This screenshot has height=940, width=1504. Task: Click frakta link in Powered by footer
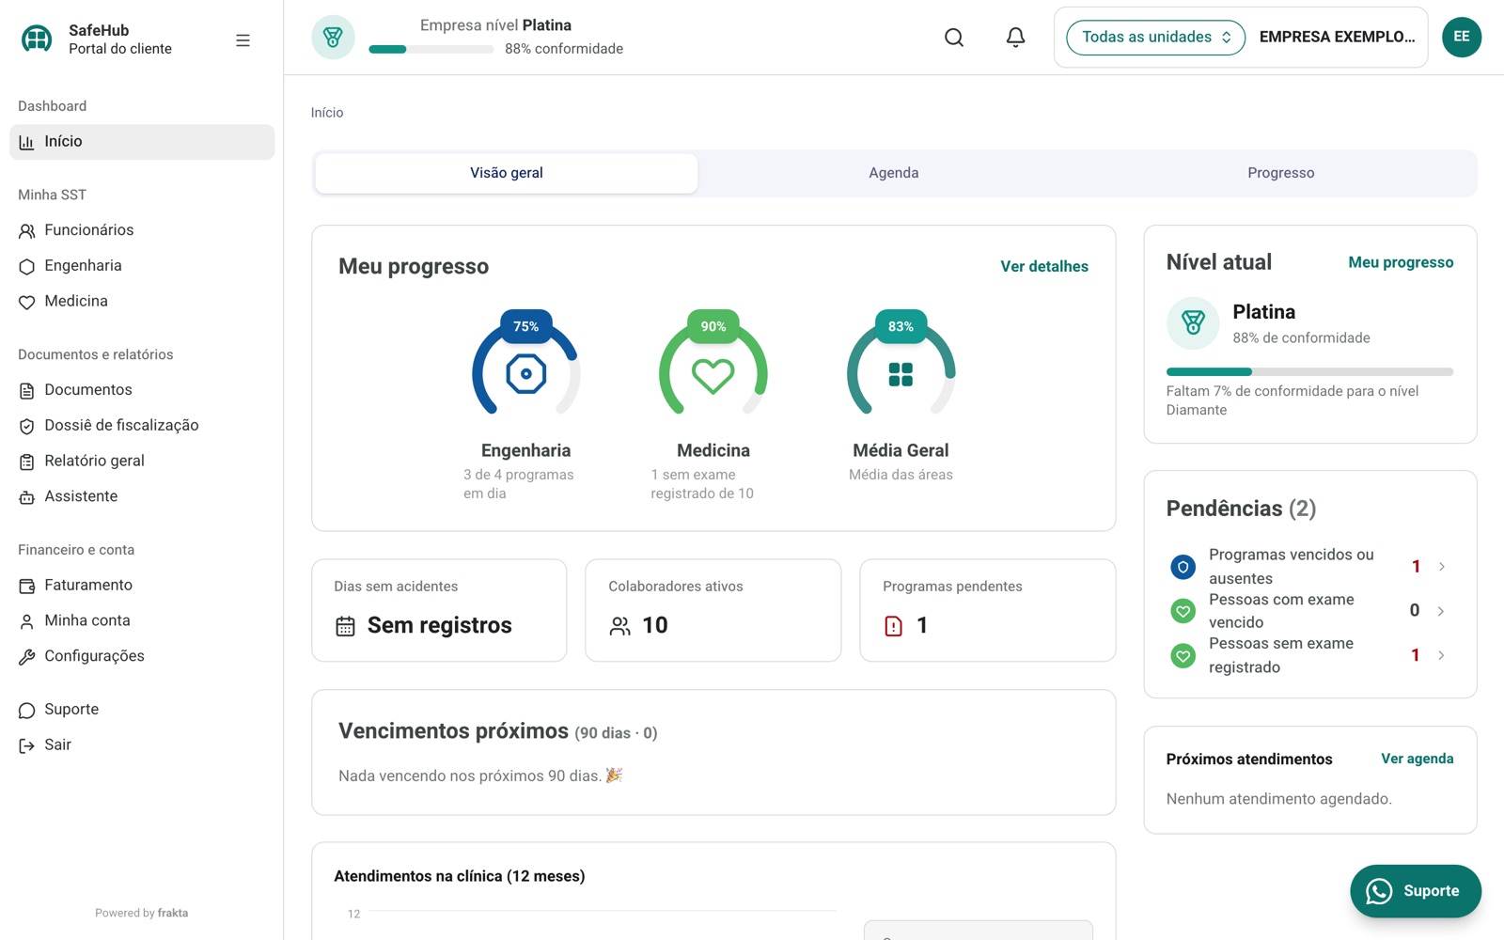coord(173,913)
